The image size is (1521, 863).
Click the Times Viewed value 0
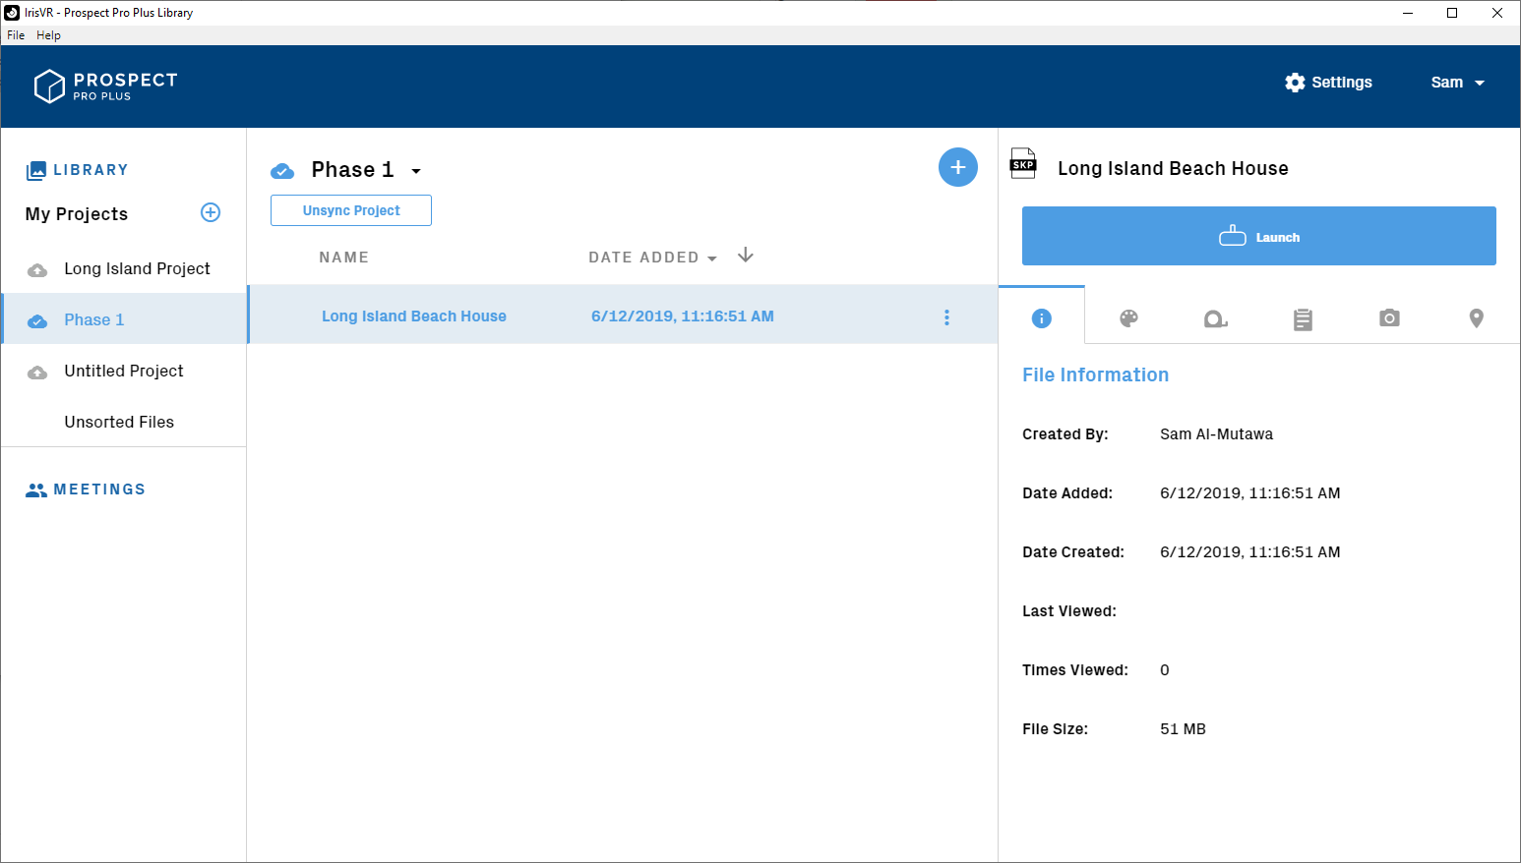click(1165, 670)
